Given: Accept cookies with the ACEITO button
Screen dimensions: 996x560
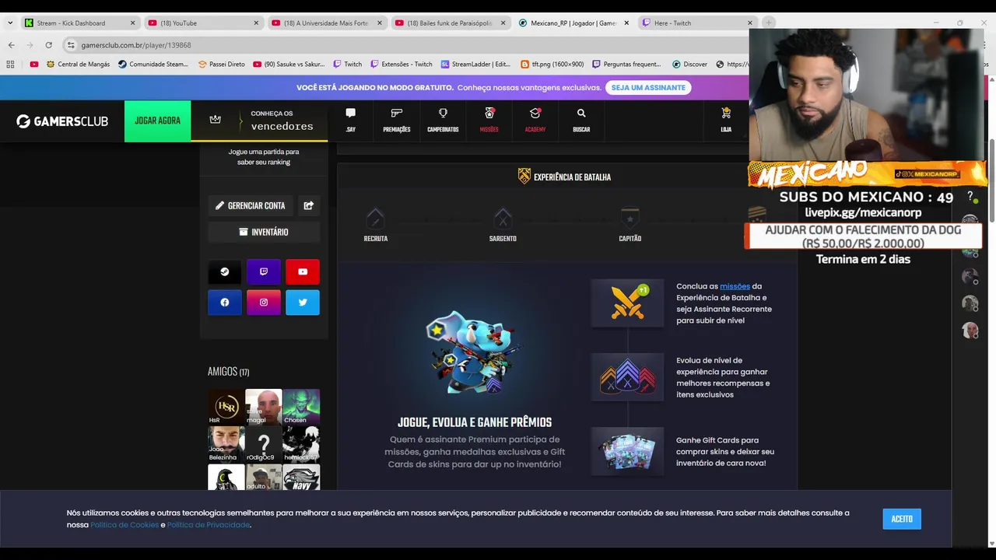Looking at the screenshot, I should click(x=902, y=519).
